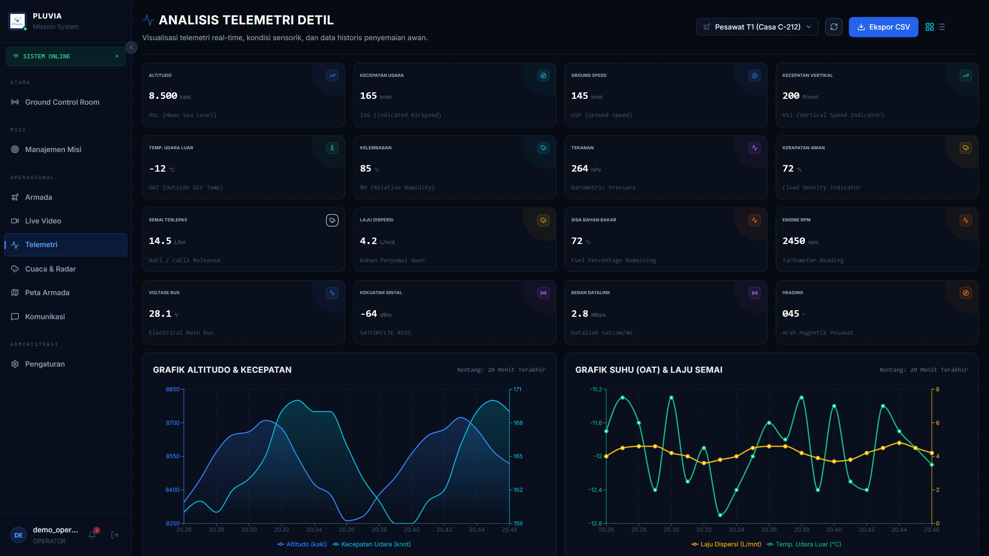
Task: Click the Engine RPM pulse icon
Action: click(x=966, y=220)
